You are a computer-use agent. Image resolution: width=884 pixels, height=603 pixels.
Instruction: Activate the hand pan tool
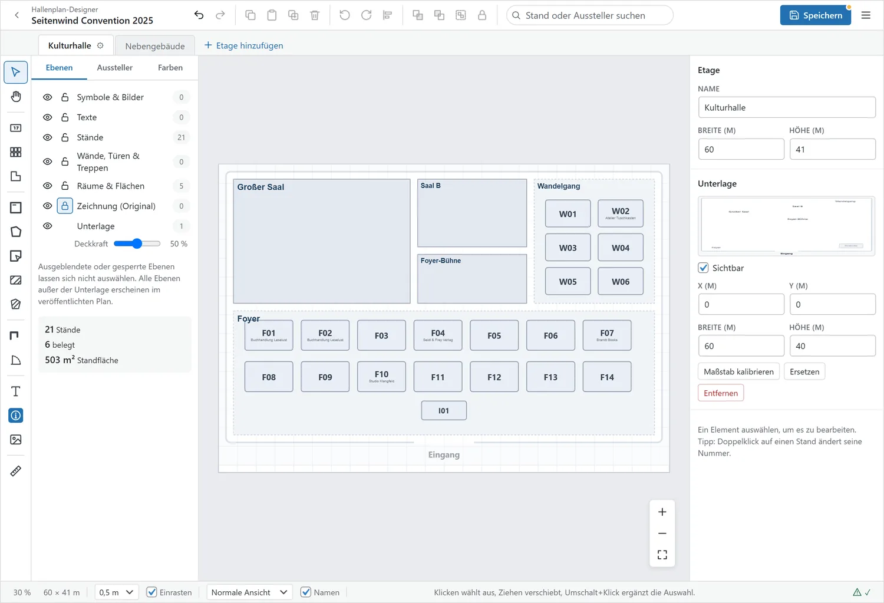click(x=16, y=97)
